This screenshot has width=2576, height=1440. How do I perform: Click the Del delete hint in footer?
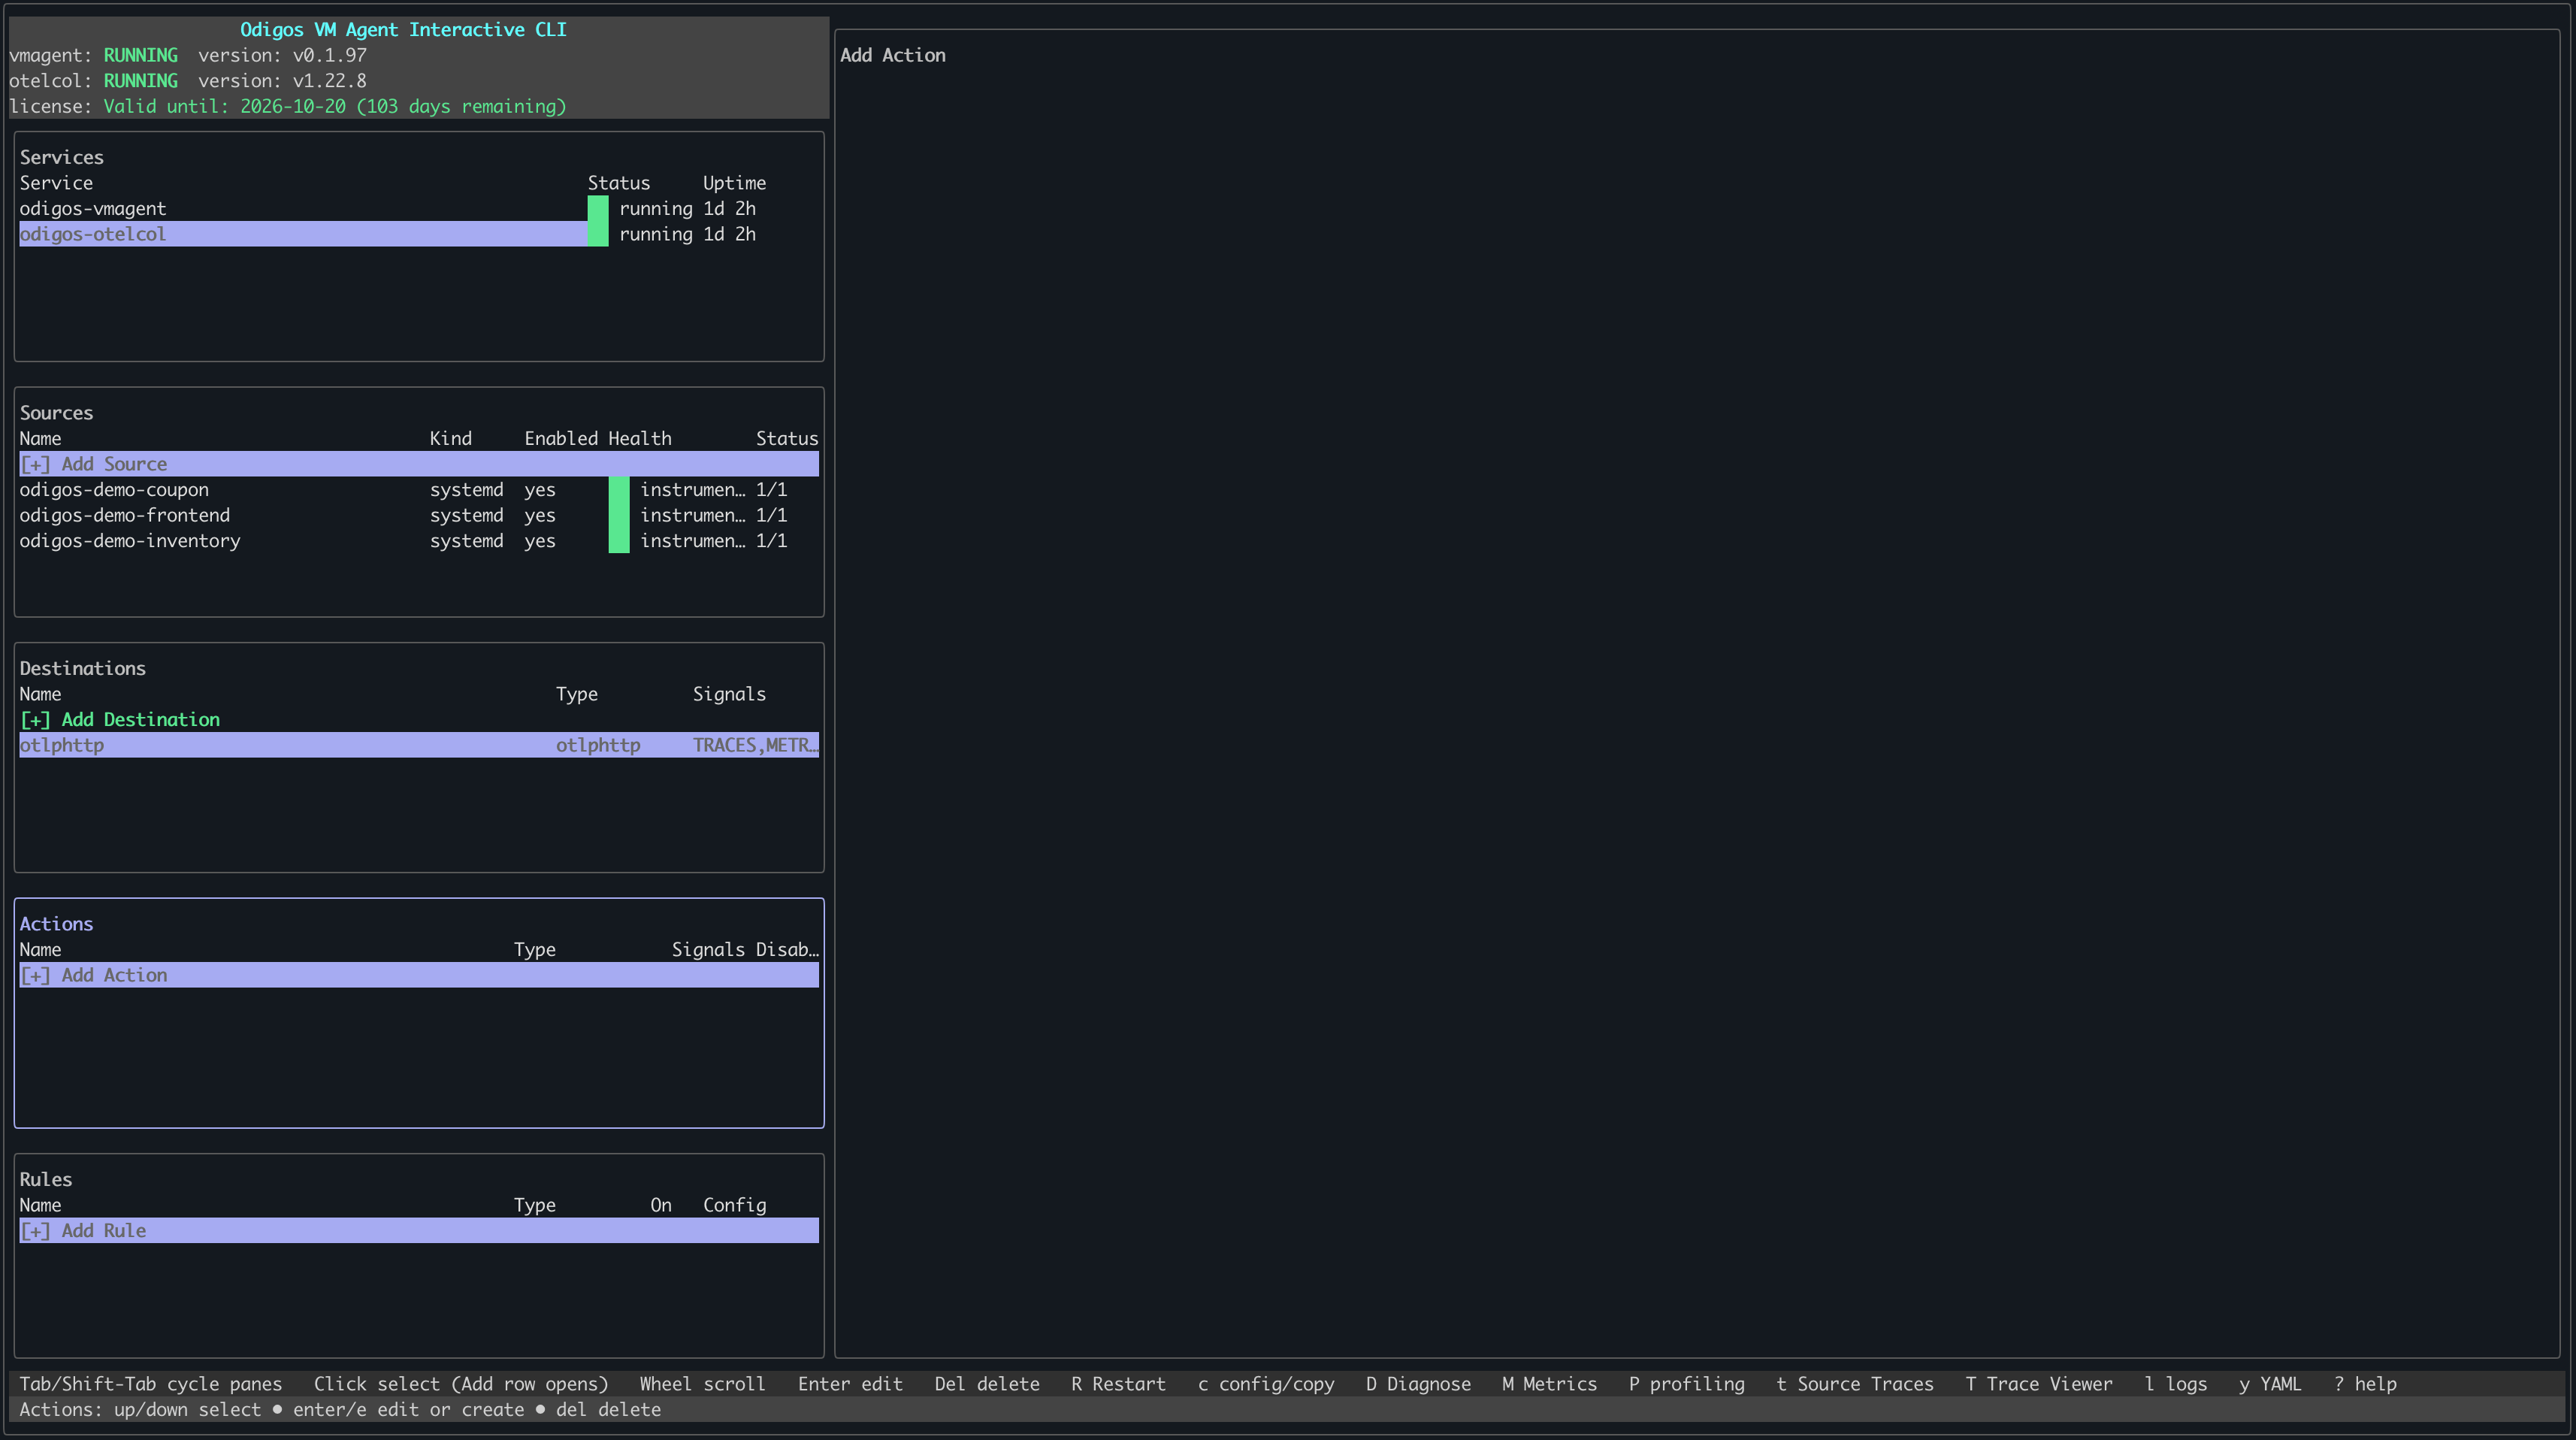click(x=987, y=1384)
